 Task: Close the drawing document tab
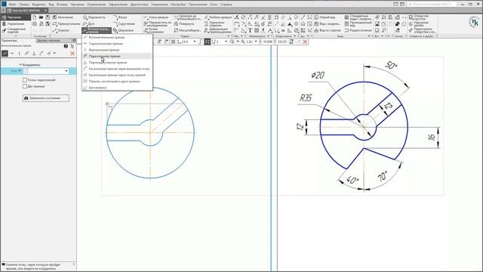[x=45, y=11]
